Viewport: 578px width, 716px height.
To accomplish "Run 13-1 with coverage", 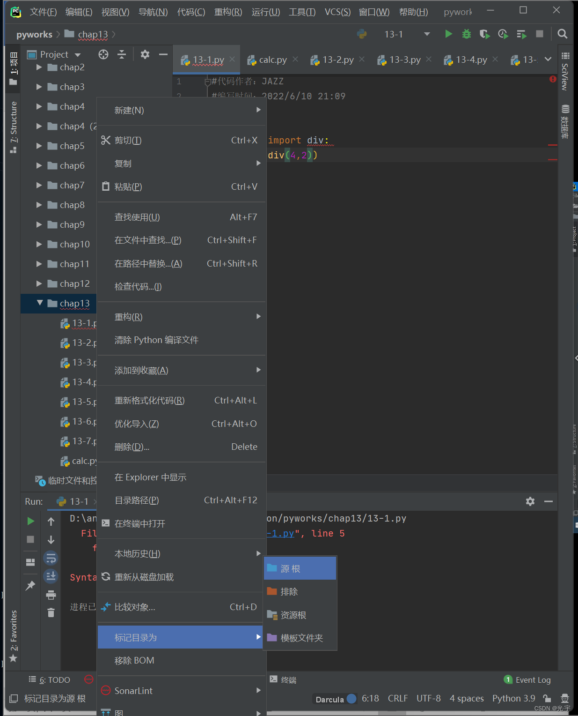I will point(484,34).
